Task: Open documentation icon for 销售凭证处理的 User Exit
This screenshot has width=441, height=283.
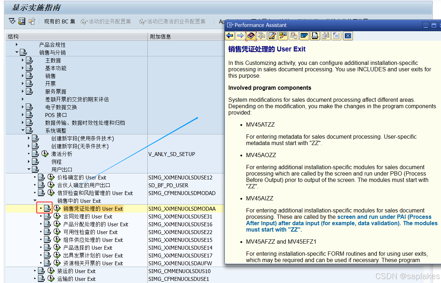Action: (x=47, y=209)
